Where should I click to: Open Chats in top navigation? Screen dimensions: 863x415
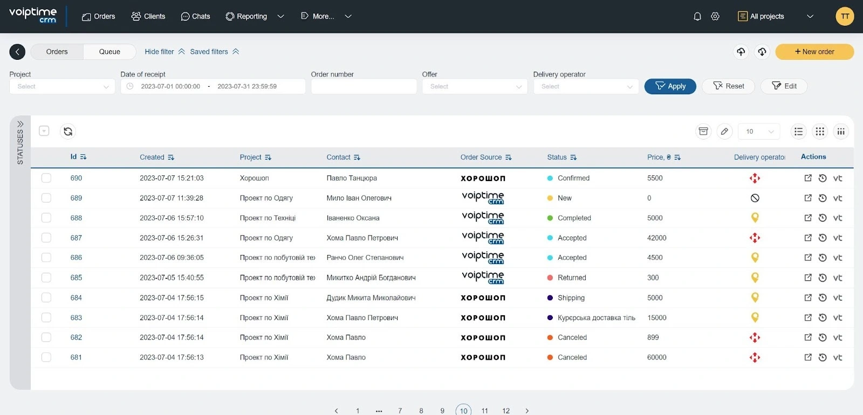195,17
